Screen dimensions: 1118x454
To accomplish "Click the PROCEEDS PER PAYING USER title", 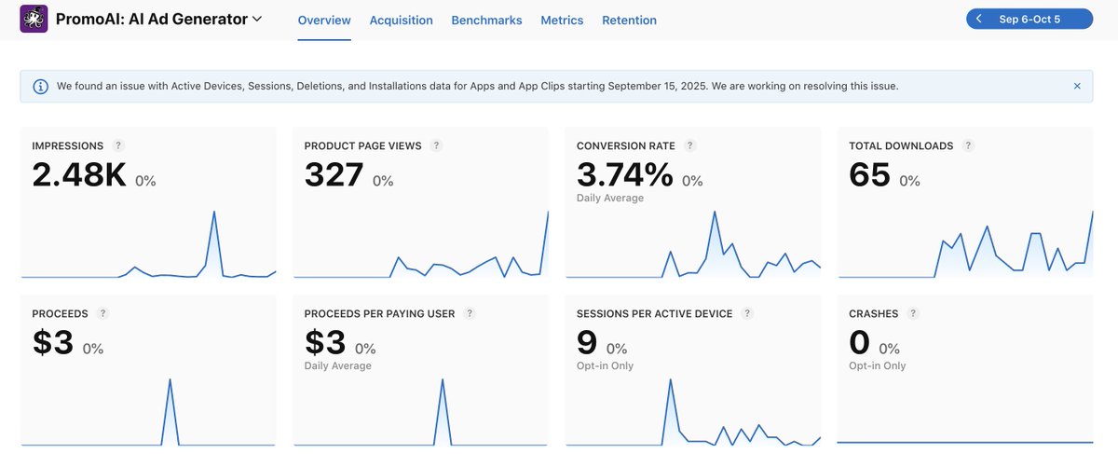I will coord(380,314).
